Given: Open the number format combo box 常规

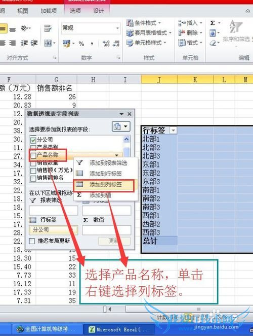Looking at the screenshot, I should (91, 28).
